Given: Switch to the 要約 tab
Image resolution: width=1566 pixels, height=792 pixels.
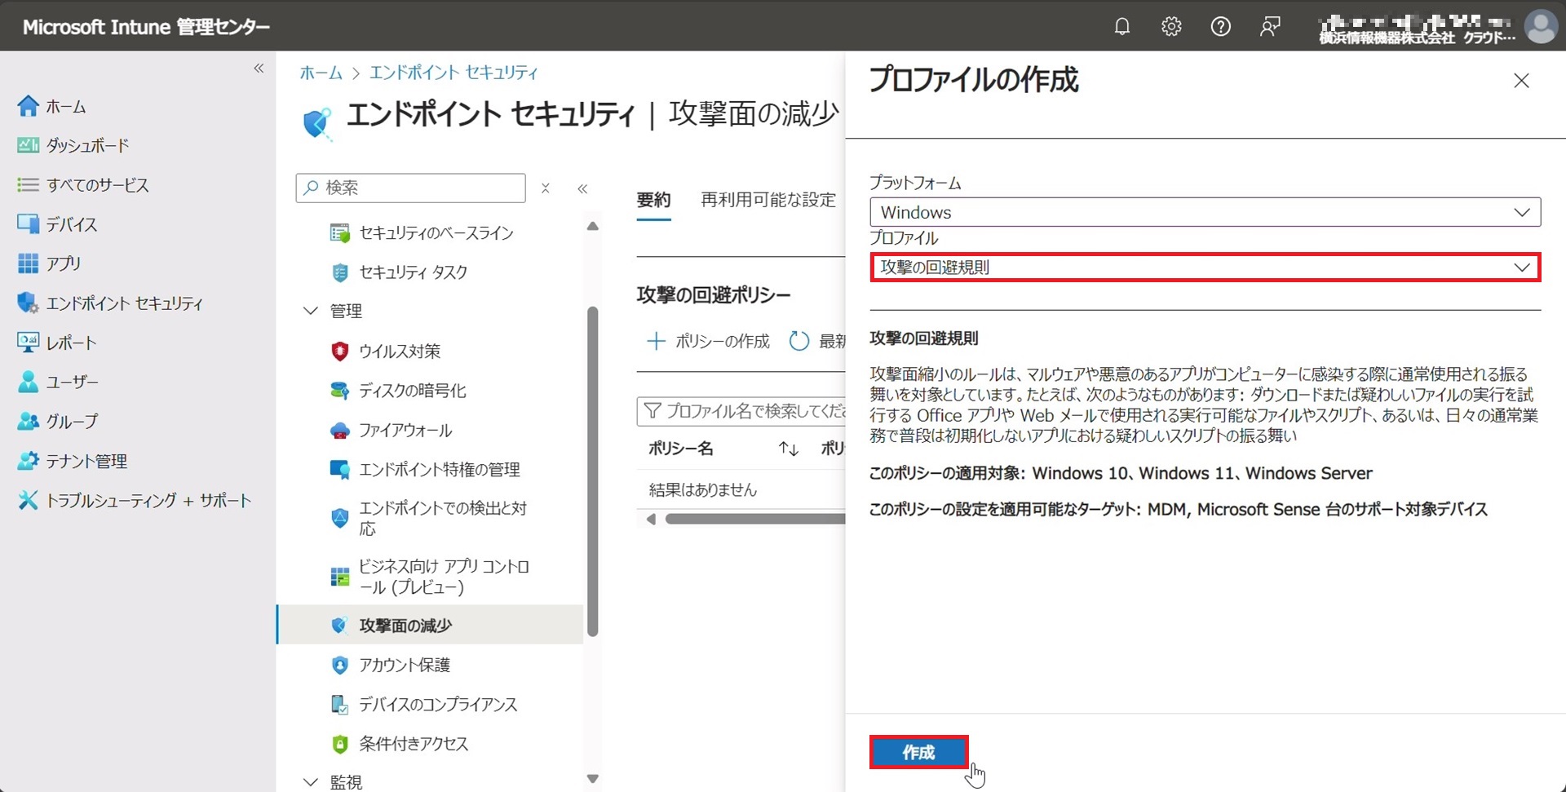Looking at the screenshot, I should [x=653, y=200].
